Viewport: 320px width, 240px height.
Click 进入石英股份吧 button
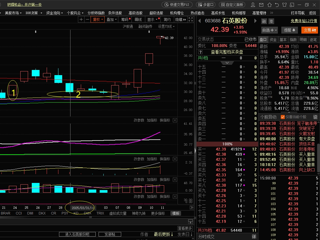77,234
